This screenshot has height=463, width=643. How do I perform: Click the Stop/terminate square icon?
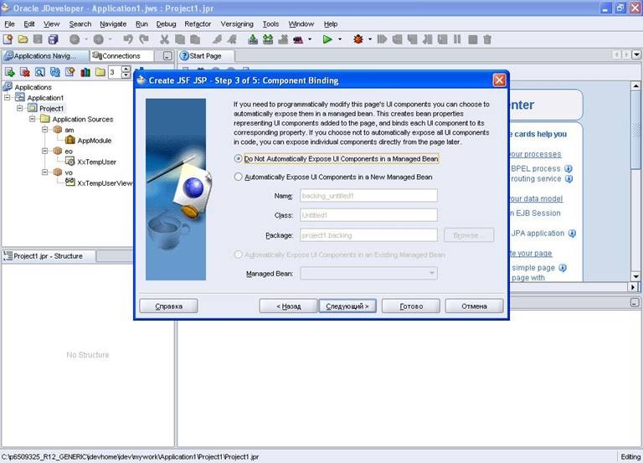pyautogui.click(x=472, y=39)
